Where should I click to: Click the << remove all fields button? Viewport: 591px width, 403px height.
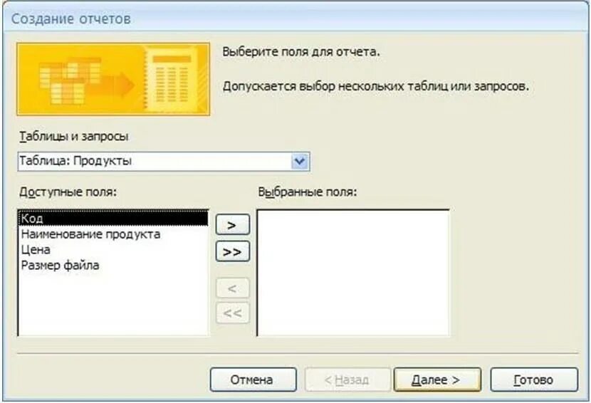(233, 313)
